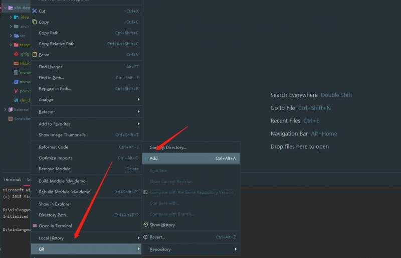Screen dimensions: 401x258
Task: Open the Repository submenu arrow
Action: [x=236, y=249]
